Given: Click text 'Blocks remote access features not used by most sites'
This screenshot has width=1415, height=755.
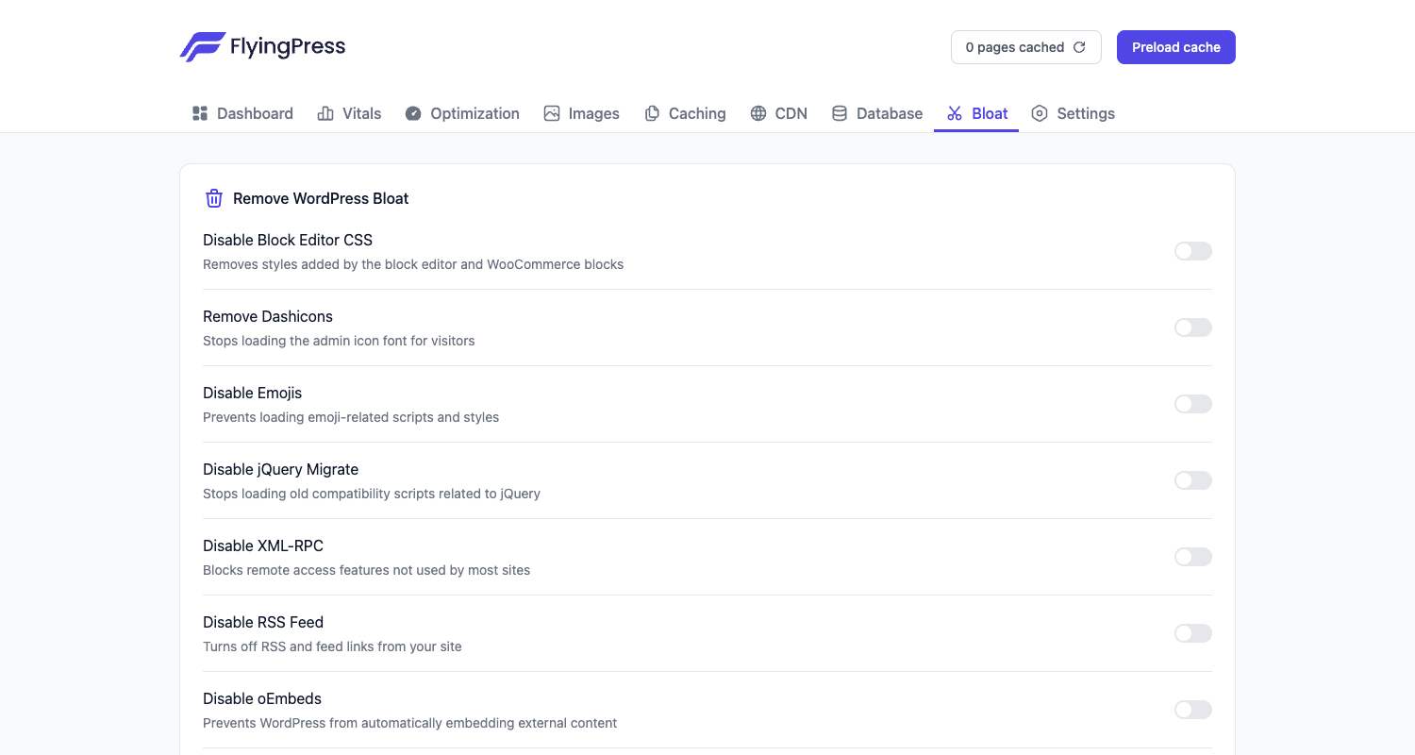Looking at the screenshot, I should (367, 570).
